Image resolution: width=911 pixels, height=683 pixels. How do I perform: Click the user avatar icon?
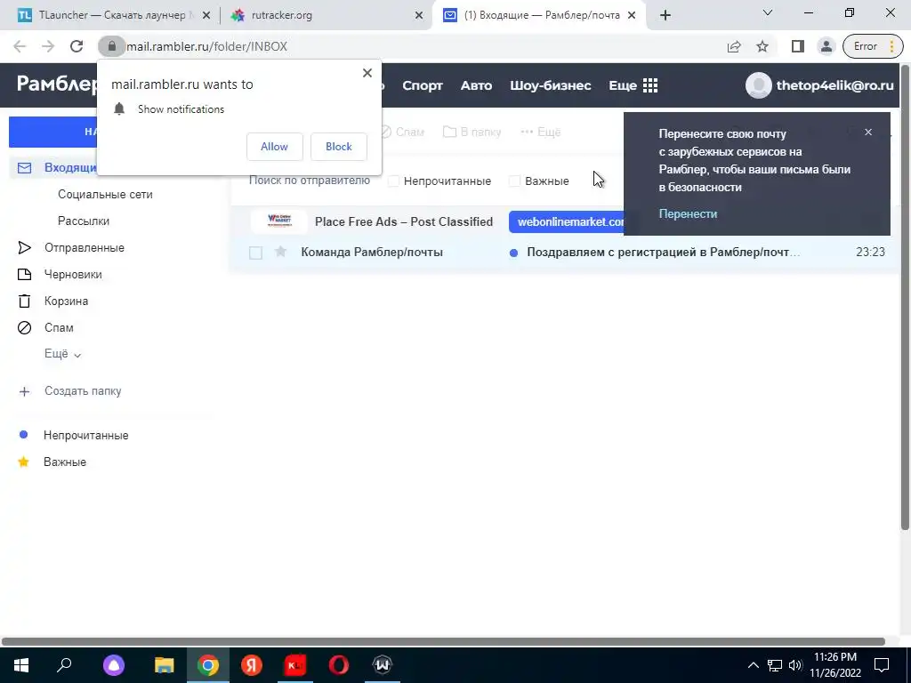click(758, 85)
